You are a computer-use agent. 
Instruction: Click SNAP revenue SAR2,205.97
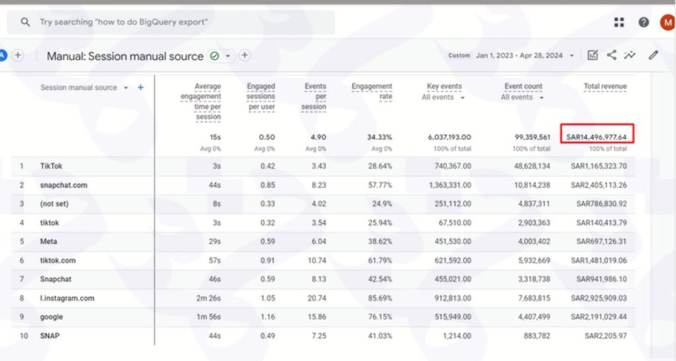click(606, 336)
